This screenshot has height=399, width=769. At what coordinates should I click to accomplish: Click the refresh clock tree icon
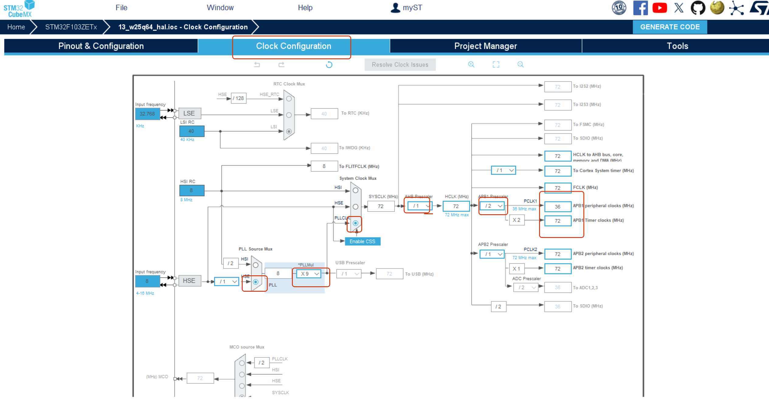(329, 64)
